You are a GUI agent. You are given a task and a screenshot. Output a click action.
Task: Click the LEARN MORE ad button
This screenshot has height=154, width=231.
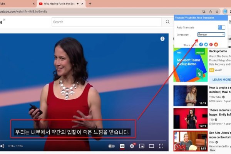pos(221,80)
